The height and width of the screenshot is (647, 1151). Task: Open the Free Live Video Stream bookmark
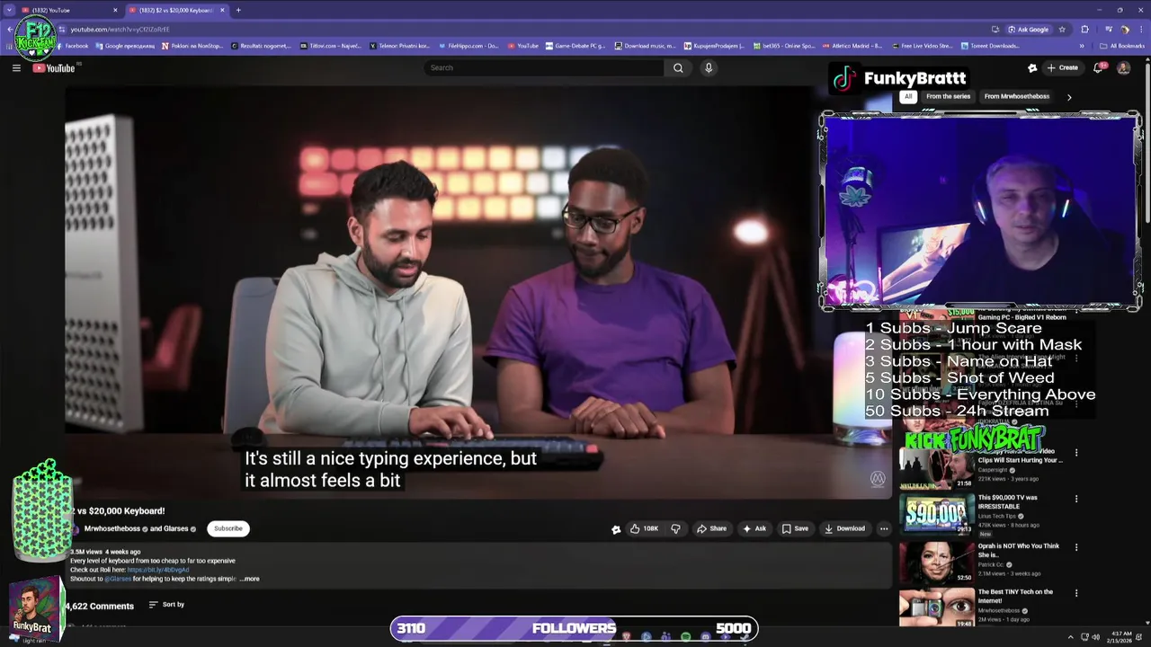pos(922,46)
